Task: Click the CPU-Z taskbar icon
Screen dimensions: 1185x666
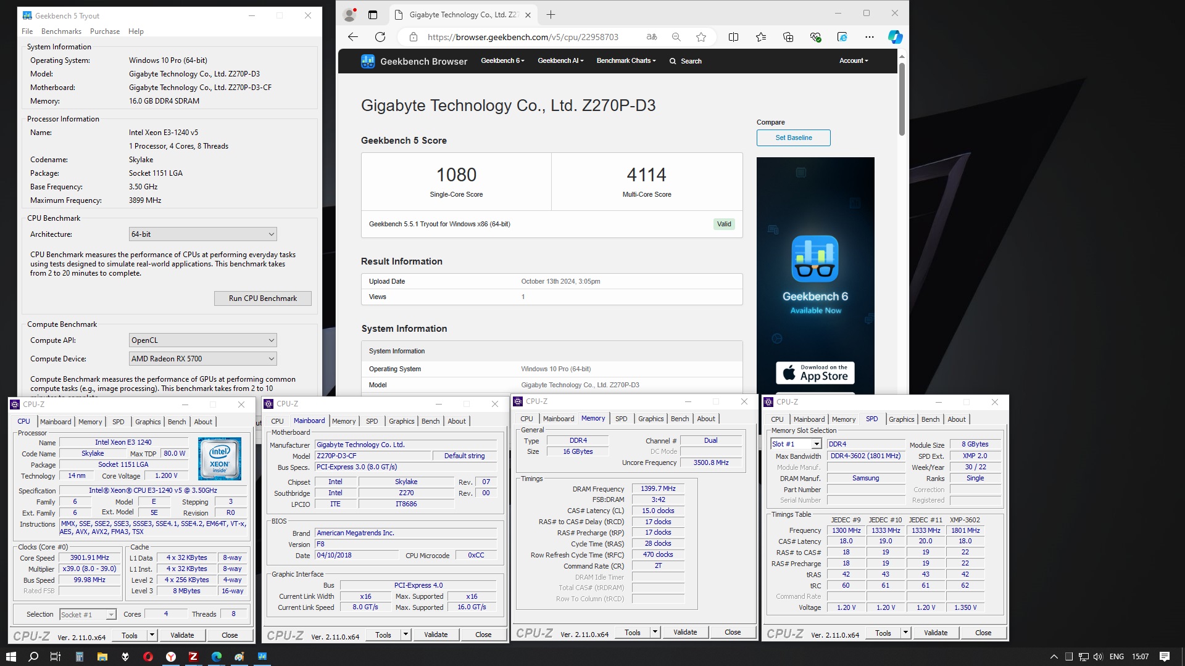Action: pos(193,657)
